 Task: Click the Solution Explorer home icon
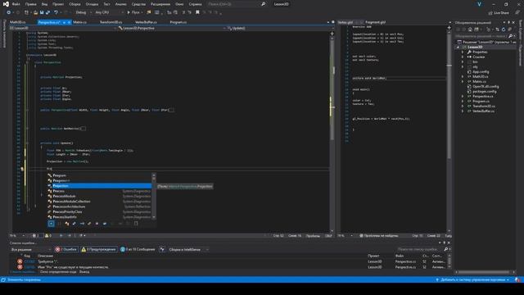pyautogui.click(x=470, y=29)
